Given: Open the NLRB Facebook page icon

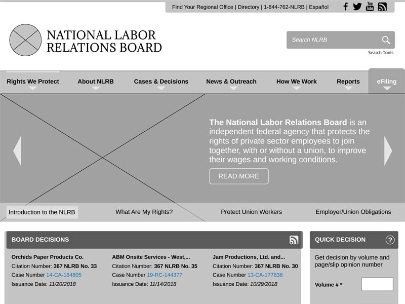Looking at the screenshot, I should (x=346, y=7).
